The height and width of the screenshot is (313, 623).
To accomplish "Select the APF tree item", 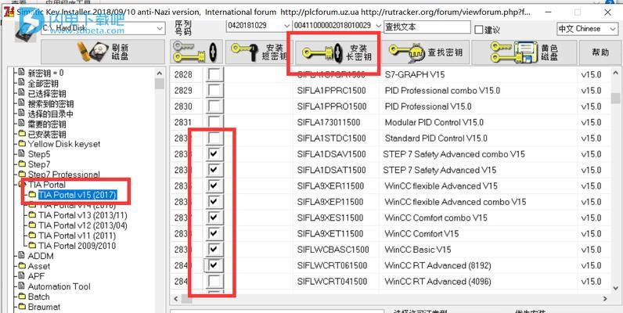I will pos(36,276).
